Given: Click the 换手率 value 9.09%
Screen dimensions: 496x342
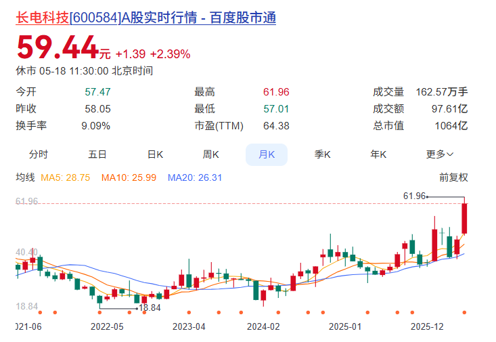Looking at the screenshot, I should point(96,126).
